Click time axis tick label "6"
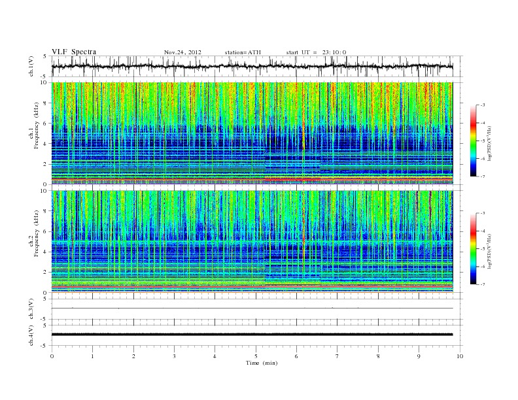This screenshot has height=400, width=518. click(296, 356)
